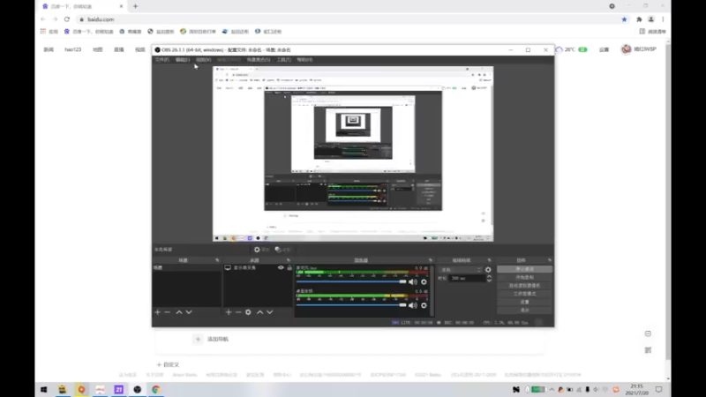Remove the selected scene with minus icon
Image resolution: width=706 pixels, height=397 pixels.
[x=168, y=312]
